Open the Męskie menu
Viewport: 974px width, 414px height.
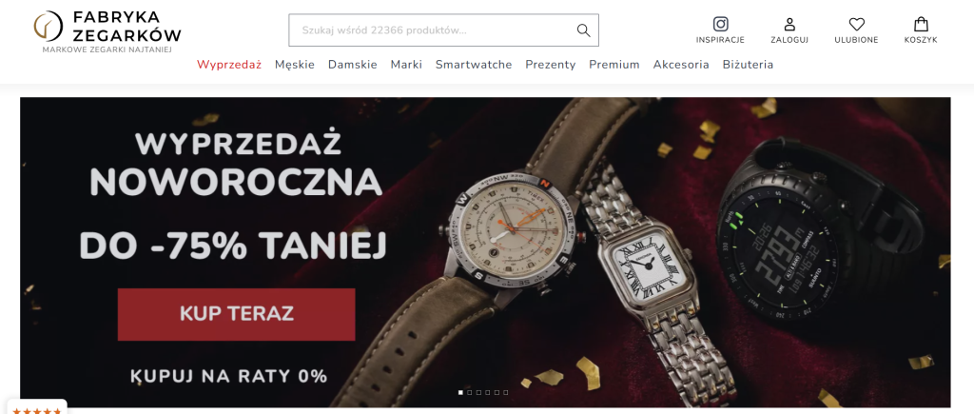[x=295, y=64]
